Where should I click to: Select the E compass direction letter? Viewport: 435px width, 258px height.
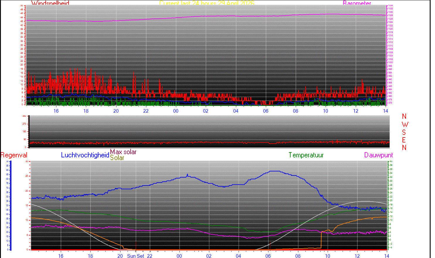click(404, 140)
